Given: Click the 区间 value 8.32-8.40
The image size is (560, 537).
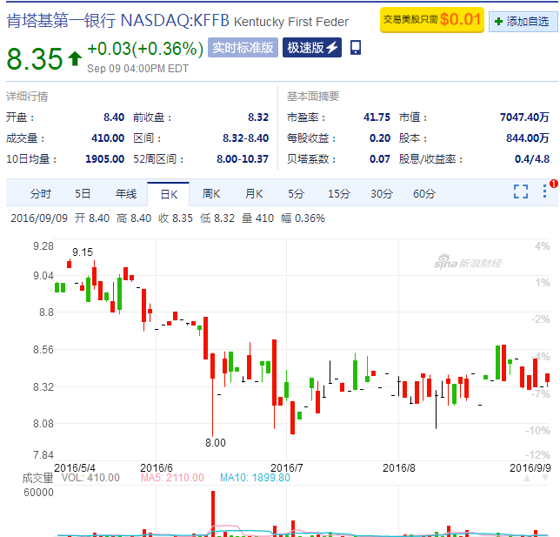Looking at the screenshot, I should (x=246, y=138).
